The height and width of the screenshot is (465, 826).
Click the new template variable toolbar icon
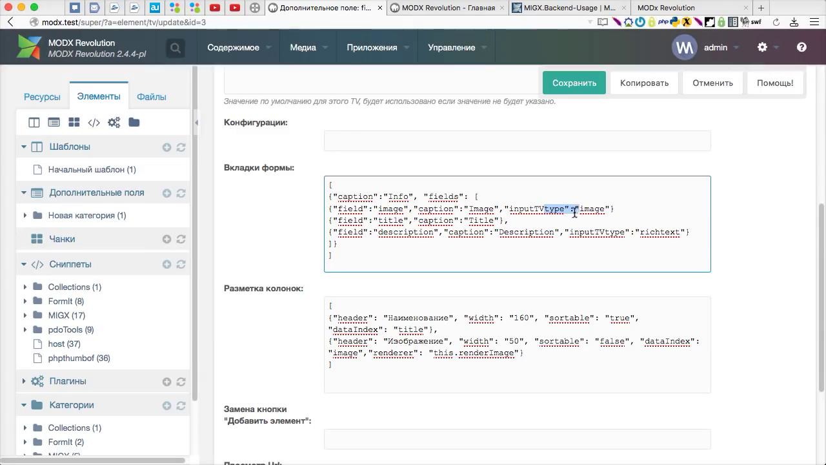pos(54,123)
